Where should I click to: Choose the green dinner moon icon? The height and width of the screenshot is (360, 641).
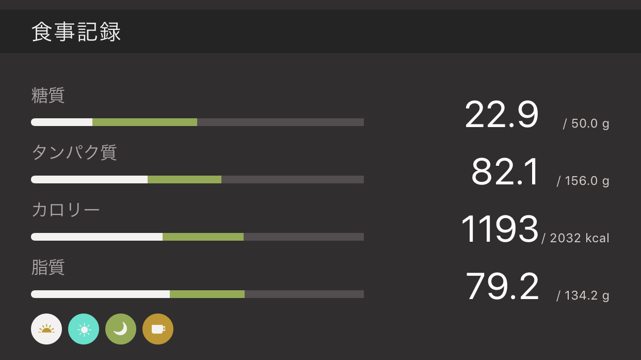(121, 329)
